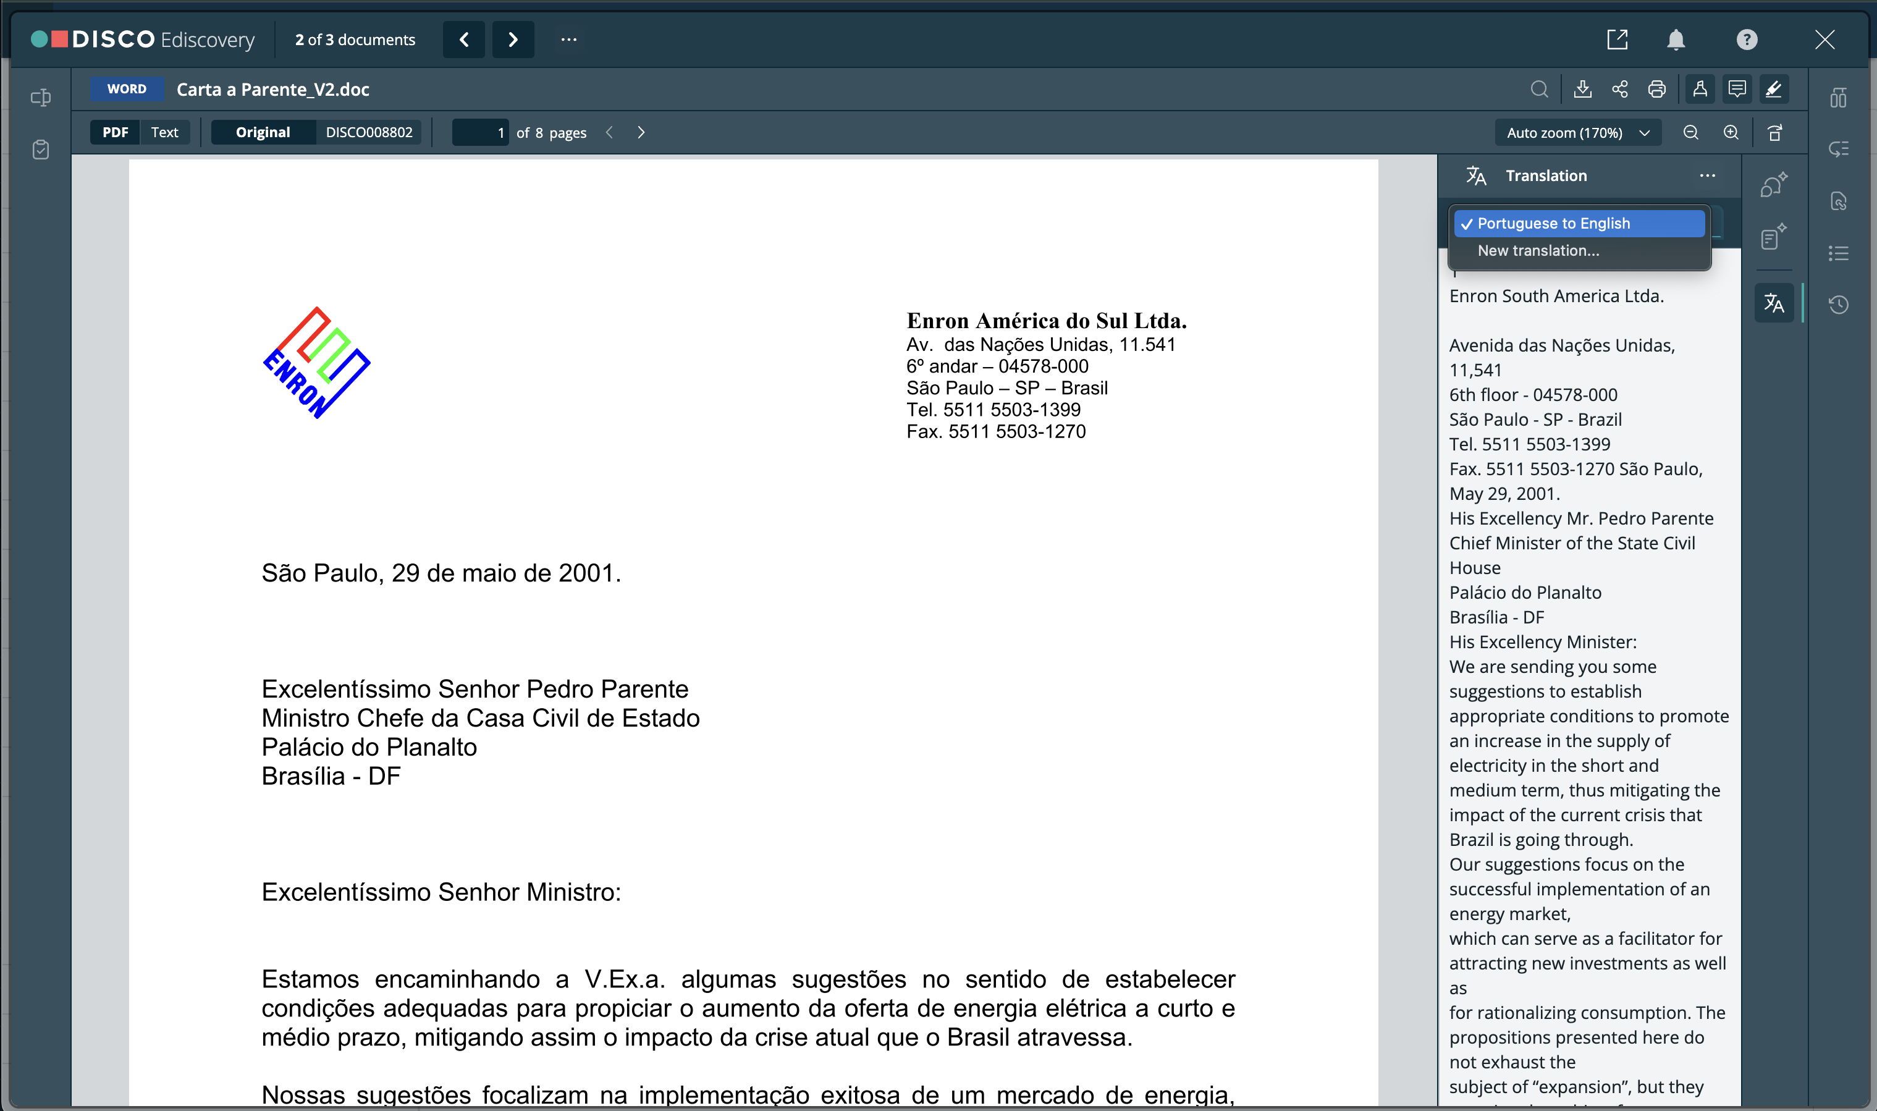The height and width of the screenshot is (1111, 1877).
Task: Click the stamp tool icon
Action: 1700,89
